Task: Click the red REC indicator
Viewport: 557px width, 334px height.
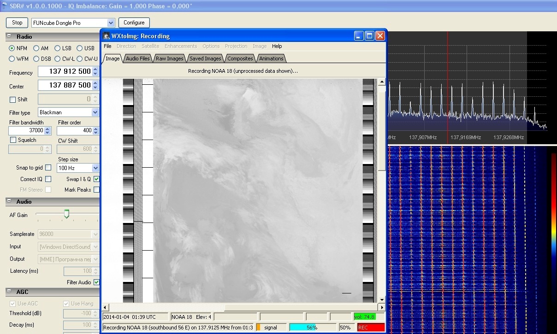Action: click(x=371, y=328)
